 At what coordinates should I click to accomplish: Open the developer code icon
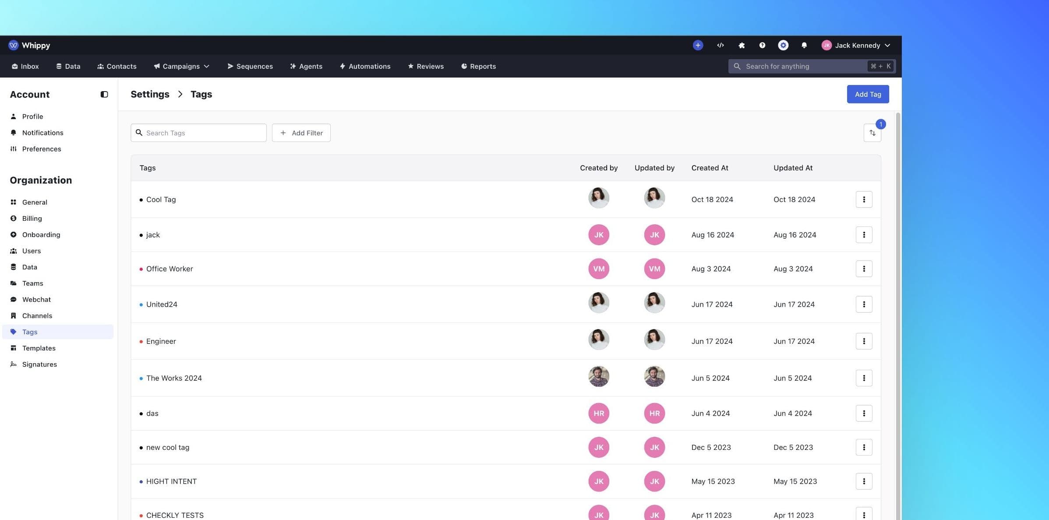coord(720,45)
